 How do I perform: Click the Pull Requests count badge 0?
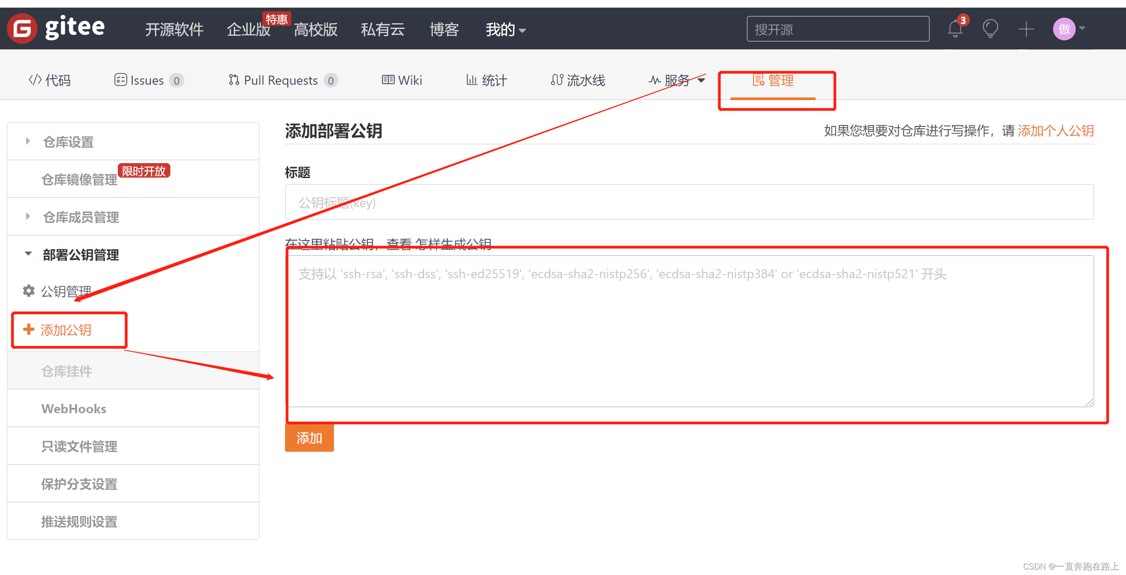[x=331, y=81]
